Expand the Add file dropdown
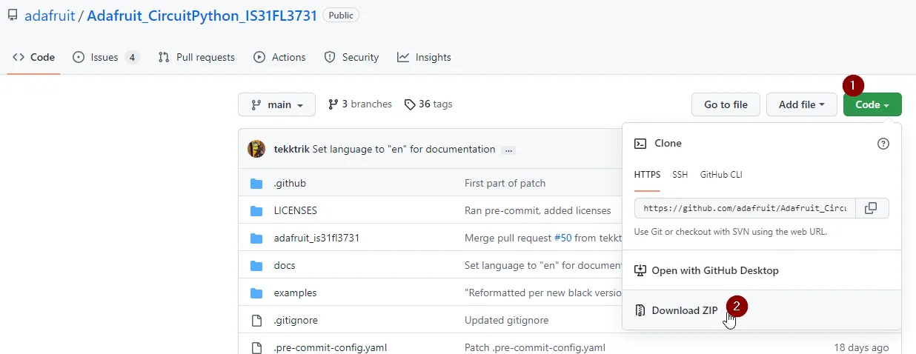This screenshot has width=916, height=354. point(801,104)
